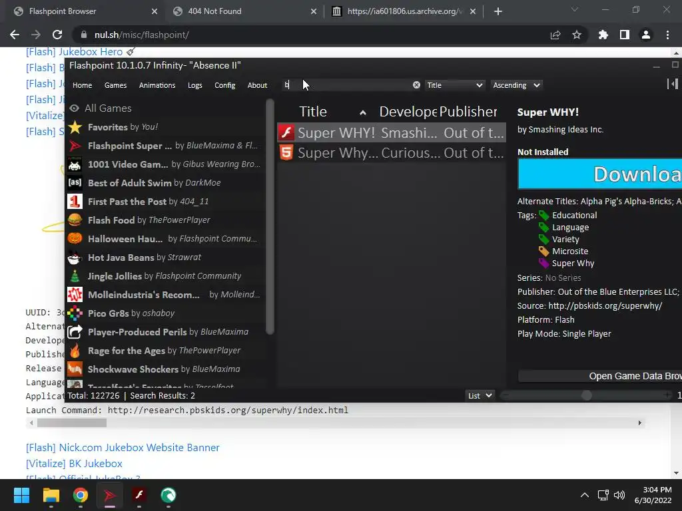
Task: Click the HTML5 icon of Super Why row
Action: point(286,152)
